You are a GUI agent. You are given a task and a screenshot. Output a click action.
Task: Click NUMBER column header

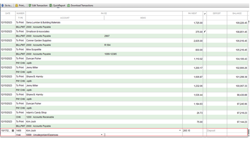pos(21,14)
